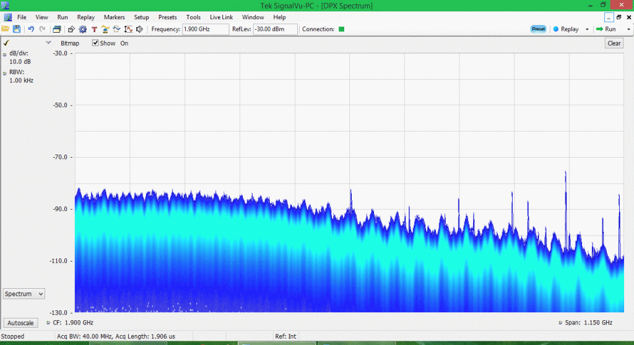This screenshot has height=345, width=634.
Task: Click the Replay button
Action: (x=570, y=29)
